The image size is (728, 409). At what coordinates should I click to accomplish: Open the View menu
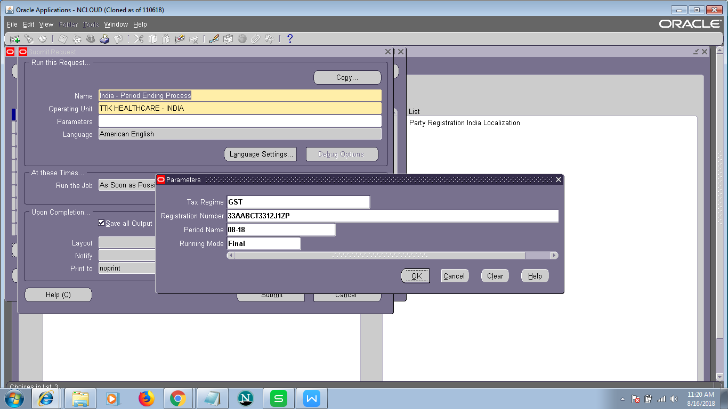(46, 24)
